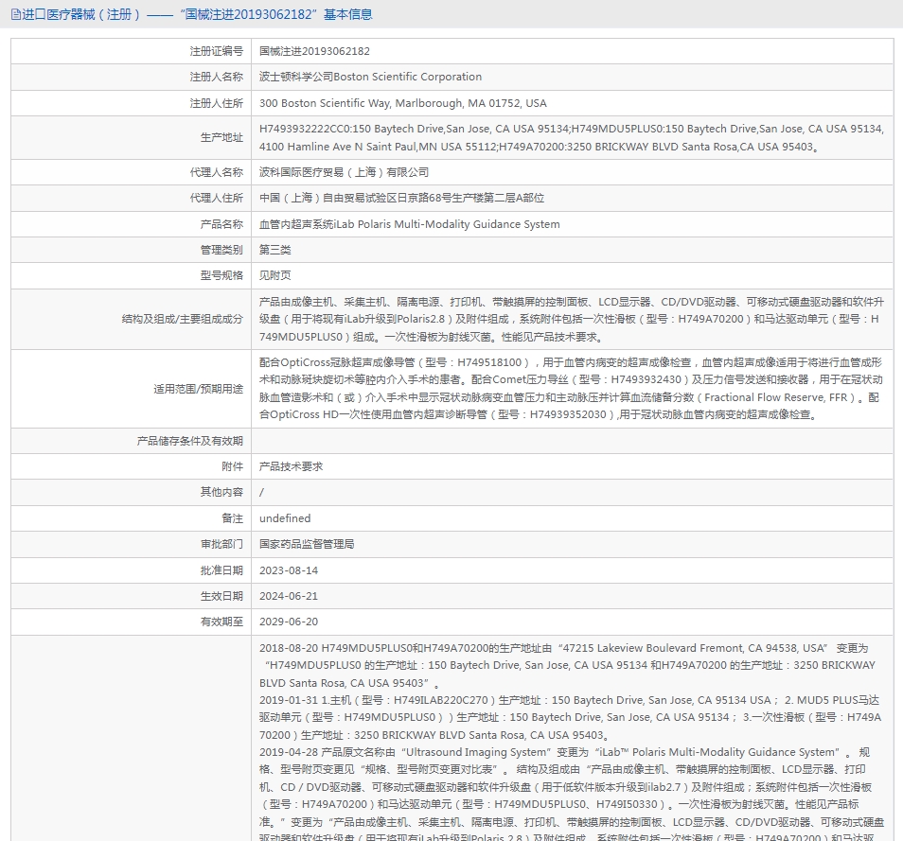This screenshot has width=903, height=841.
Task: Click the label 批准日期
Action: coord(221,571)
